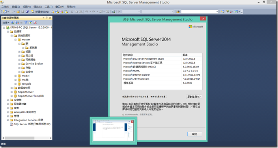This screenshot has width=278, height=148.
Task: Click the Disconnect icon in Object Explorer
Action: pyautogui.click(x=17, y=23)
